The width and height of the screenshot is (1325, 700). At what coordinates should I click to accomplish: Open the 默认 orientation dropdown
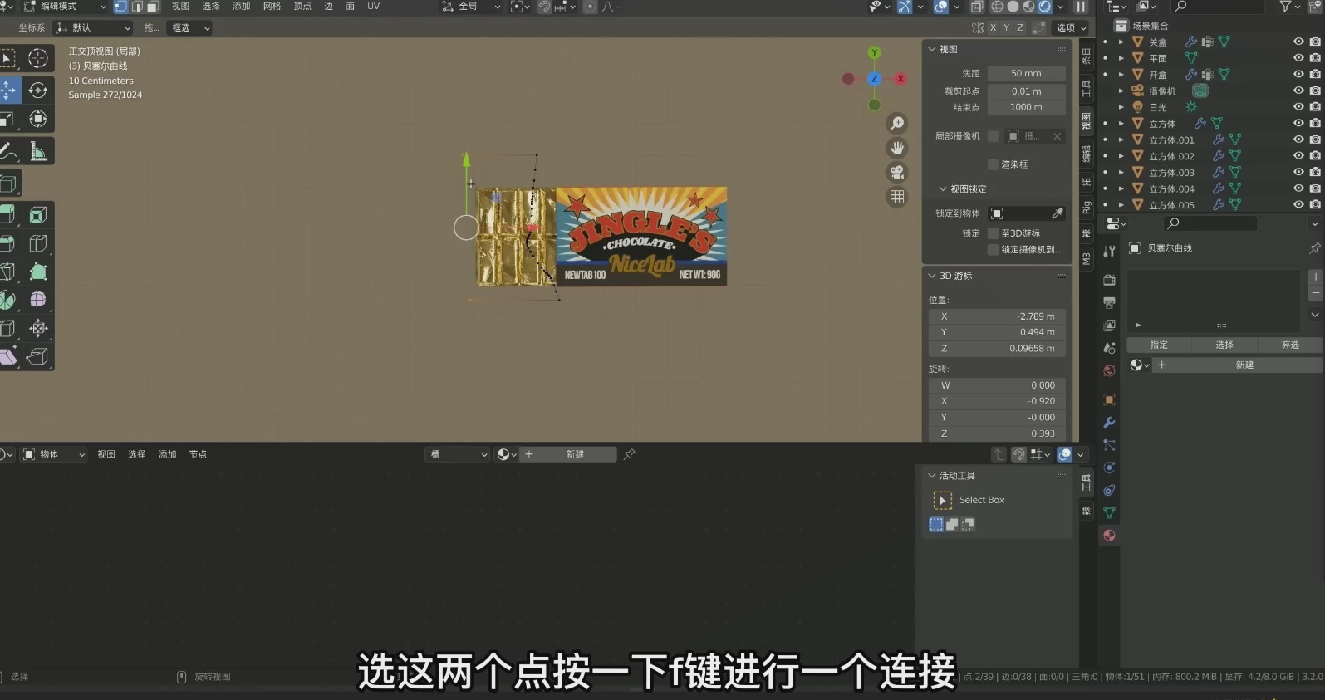click(x=93, y=27)
